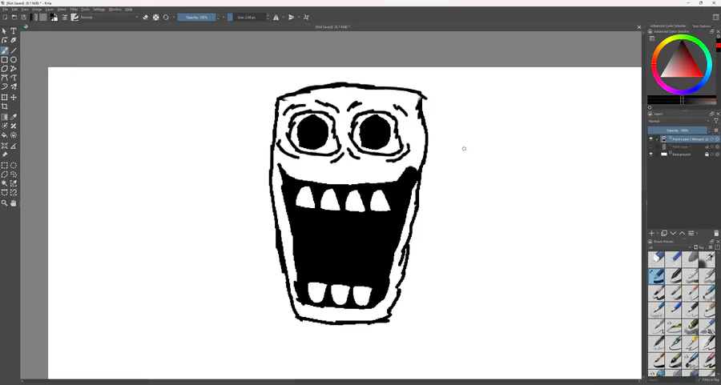721x385 pixels.
Task: Expand the Add Layer dropdown arrow
Action: 658,234
